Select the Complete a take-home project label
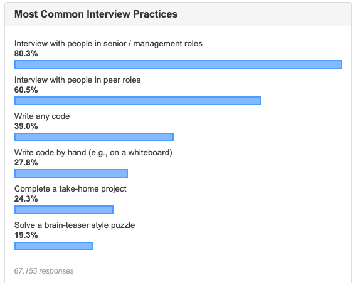This screenshot has height=283, width=355. [x=70, y=189]
